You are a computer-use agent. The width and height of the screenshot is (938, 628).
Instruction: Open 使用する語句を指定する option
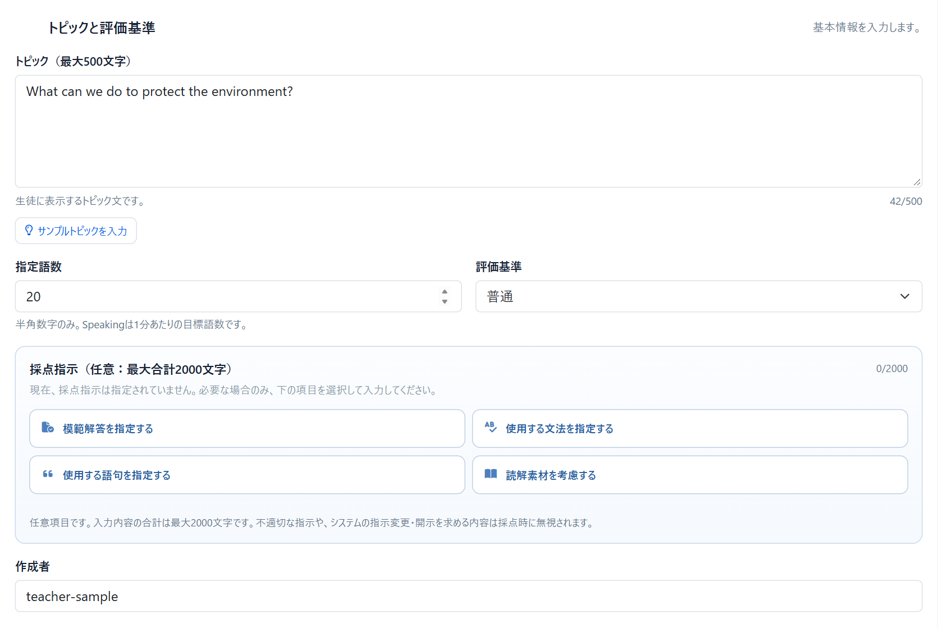click(x=247, y=475)
